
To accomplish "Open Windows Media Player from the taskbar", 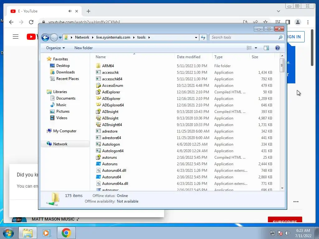I will point(47,233).
